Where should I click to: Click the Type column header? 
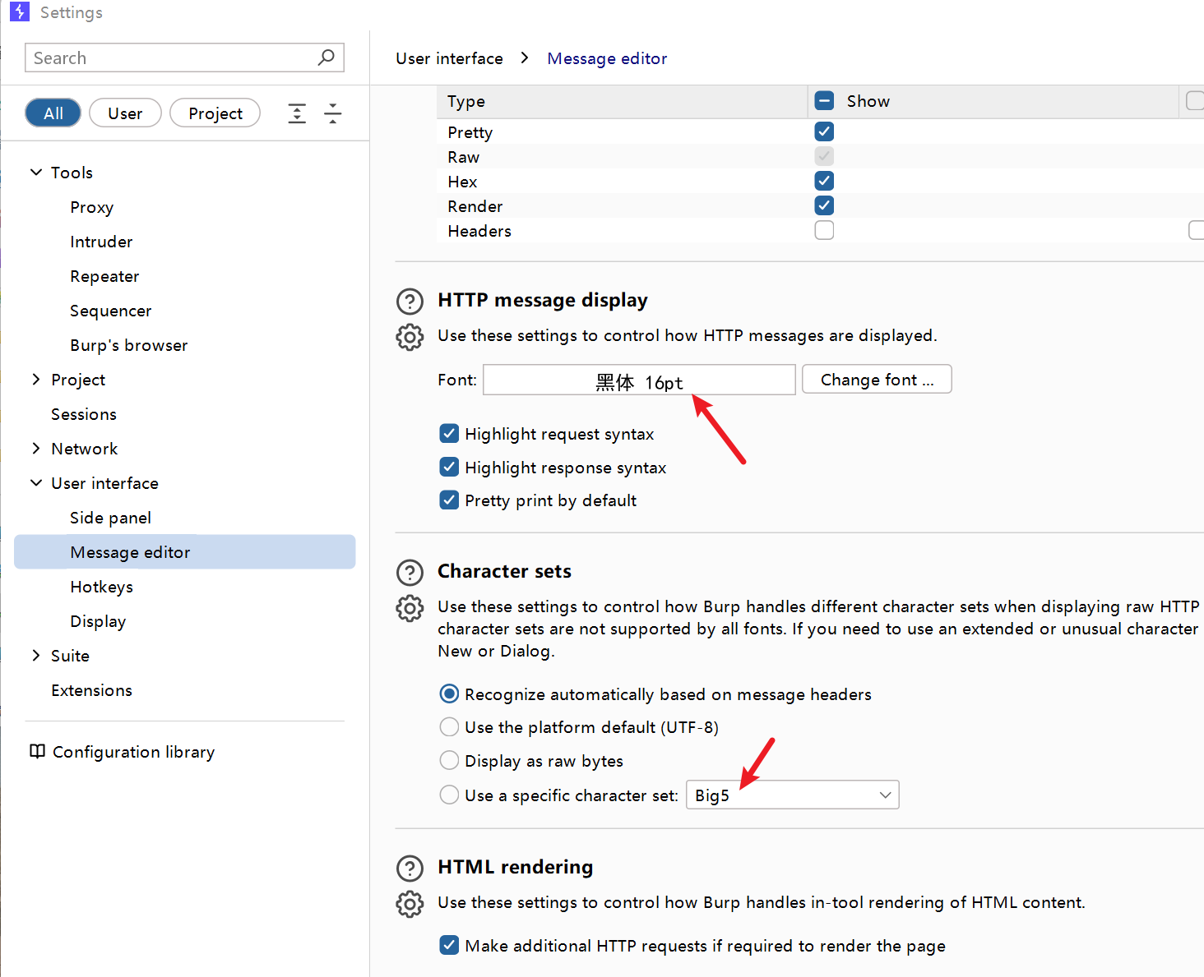click(623, 101)
